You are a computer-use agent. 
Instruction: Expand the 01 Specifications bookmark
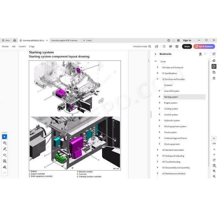pos(157,73)
